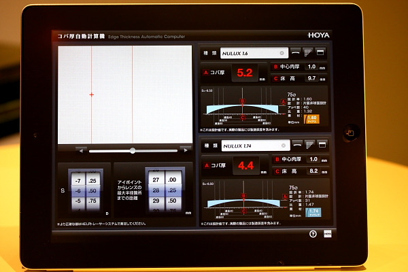Step the slider right with the arrow
The image size is (408, 272).
[186, 150]
